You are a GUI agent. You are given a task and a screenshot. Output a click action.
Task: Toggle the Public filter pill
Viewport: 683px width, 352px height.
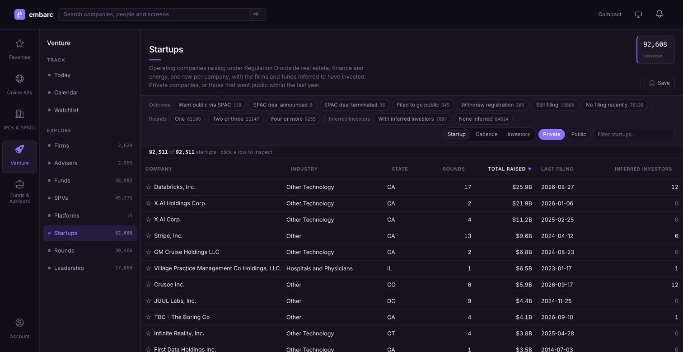pos(578,134)
